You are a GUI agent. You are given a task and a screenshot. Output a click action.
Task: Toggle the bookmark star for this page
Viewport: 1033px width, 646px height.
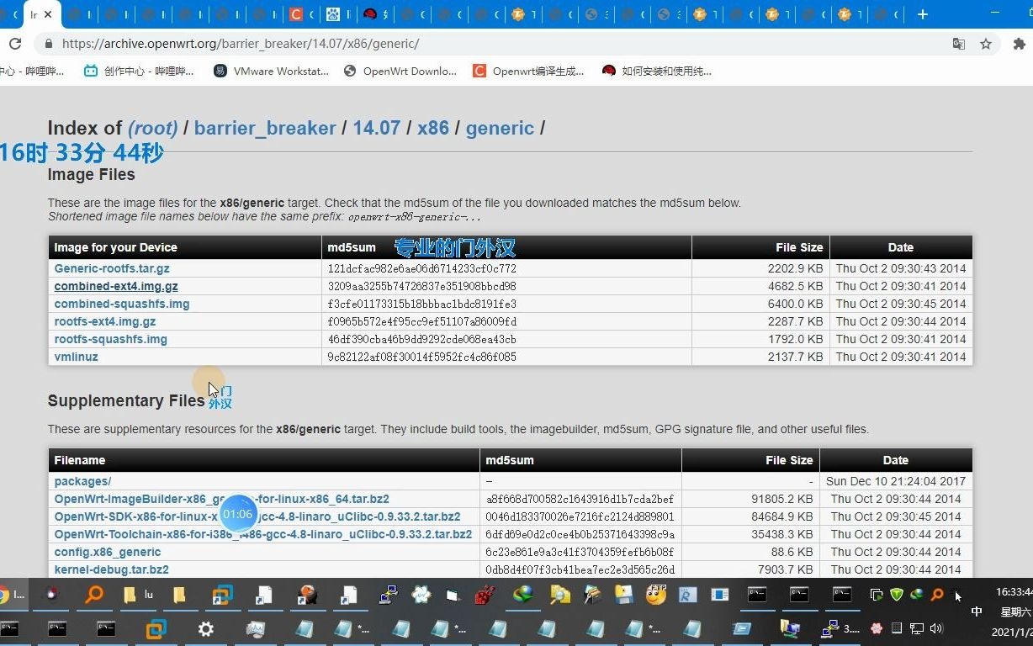point(986,43)
